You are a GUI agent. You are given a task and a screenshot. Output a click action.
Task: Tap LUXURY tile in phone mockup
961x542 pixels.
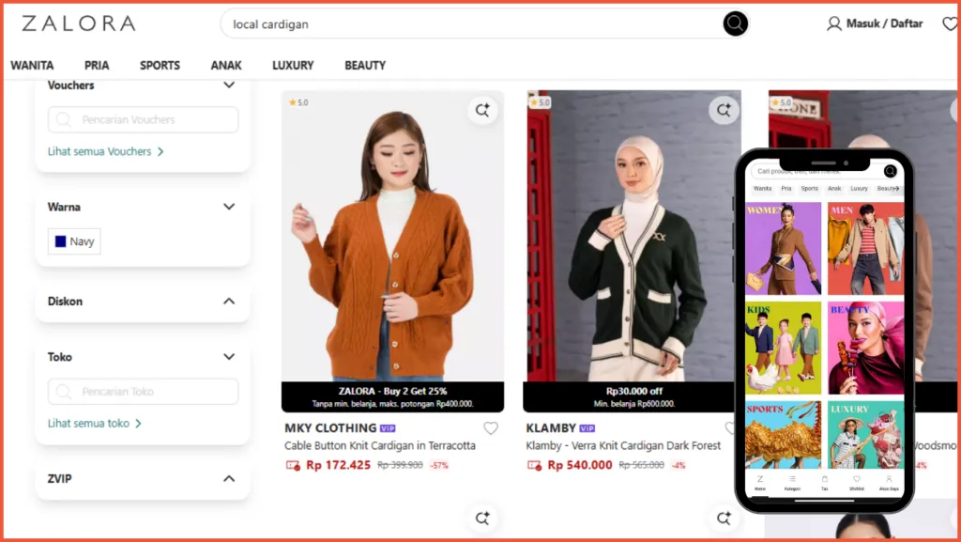tap(865, 435)
